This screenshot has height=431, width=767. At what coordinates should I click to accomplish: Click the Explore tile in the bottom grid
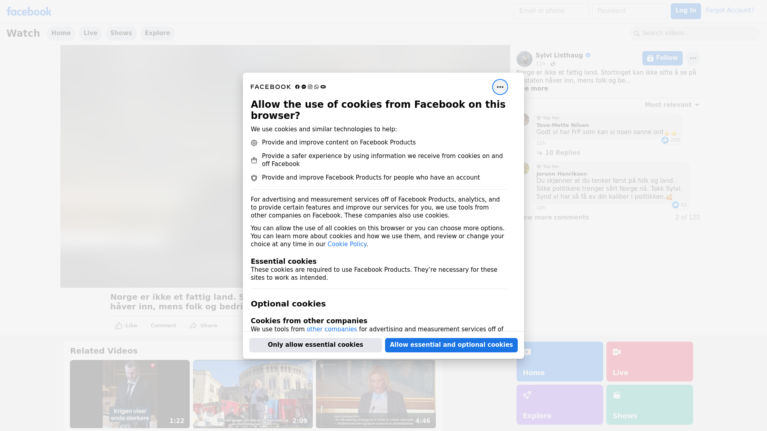559,404
